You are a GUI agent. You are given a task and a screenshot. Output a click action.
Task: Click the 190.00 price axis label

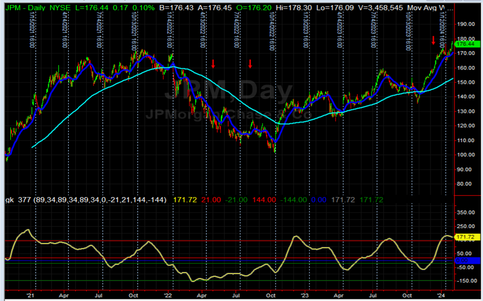point(466,24)
